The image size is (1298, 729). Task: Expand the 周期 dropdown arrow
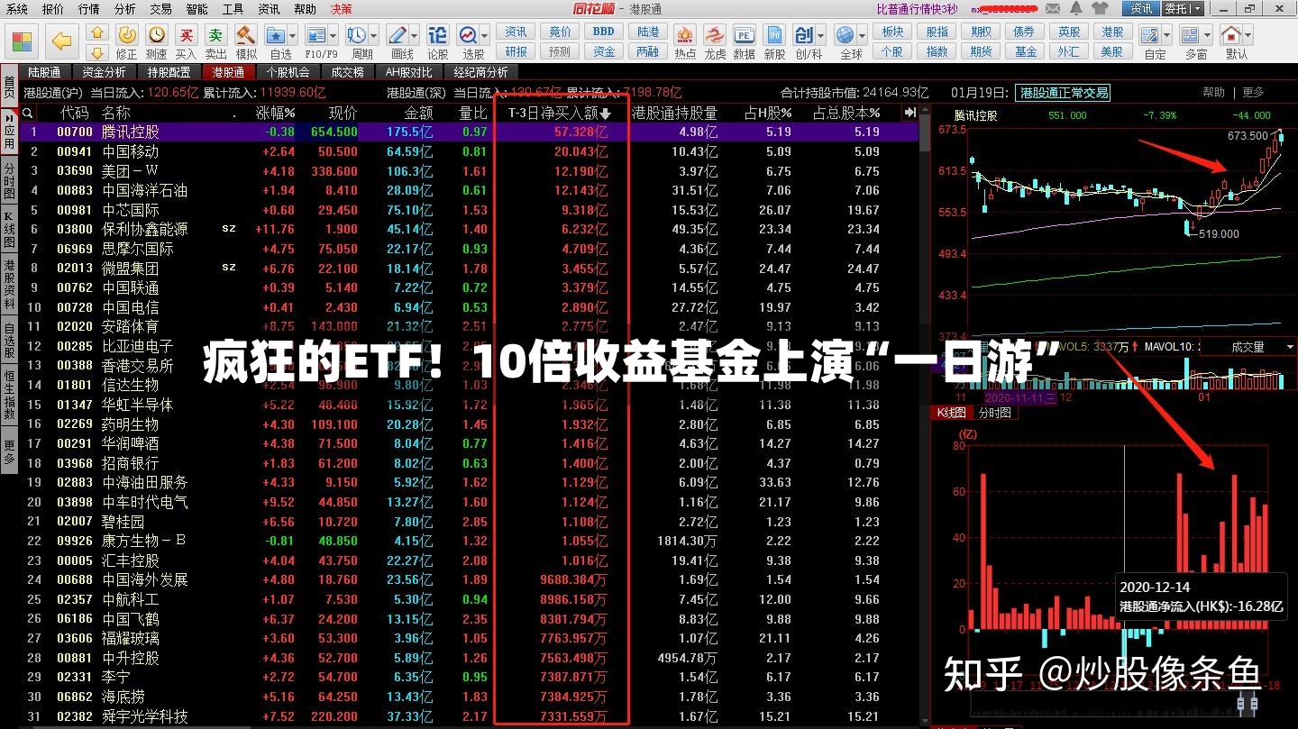(x=373, y=36)
